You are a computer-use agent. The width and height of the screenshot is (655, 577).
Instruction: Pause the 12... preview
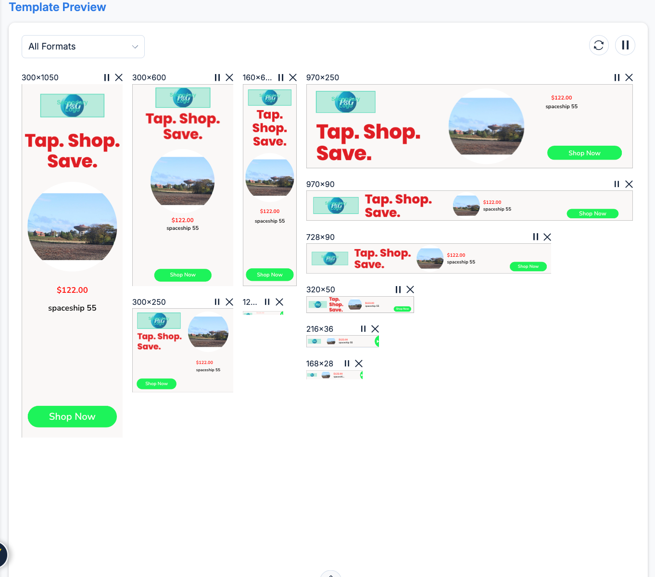(267, 302)
